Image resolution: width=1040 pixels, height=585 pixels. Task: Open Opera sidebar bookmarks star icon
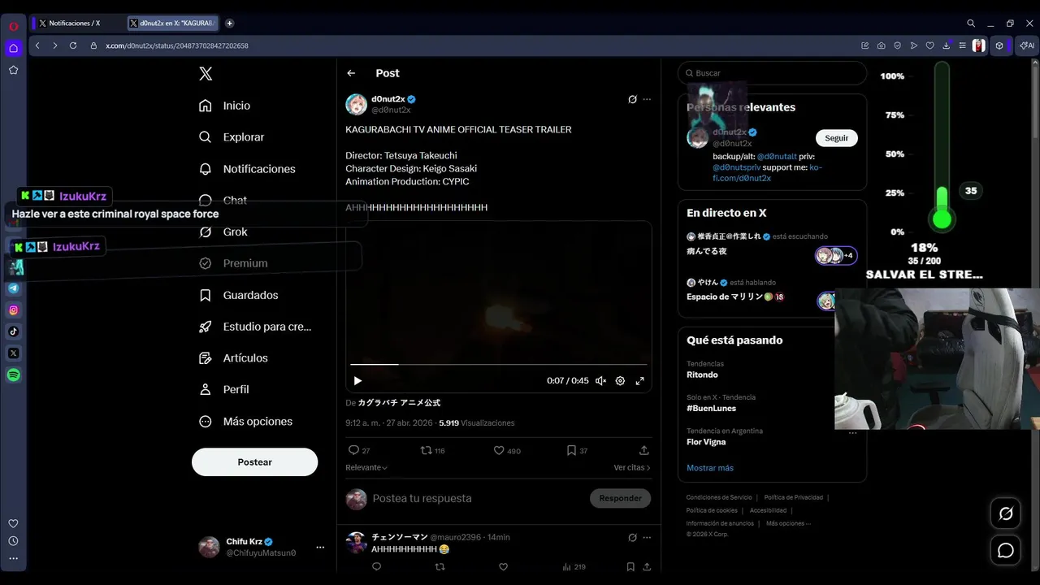coord(13,70)
